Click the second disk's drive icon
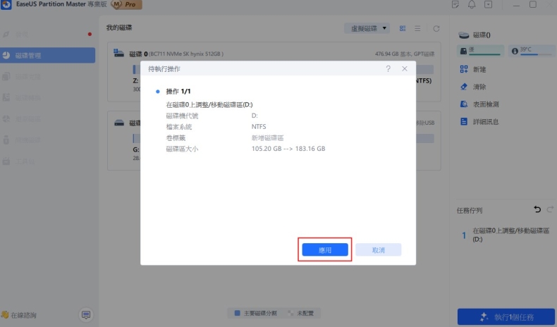 point(119,123)
